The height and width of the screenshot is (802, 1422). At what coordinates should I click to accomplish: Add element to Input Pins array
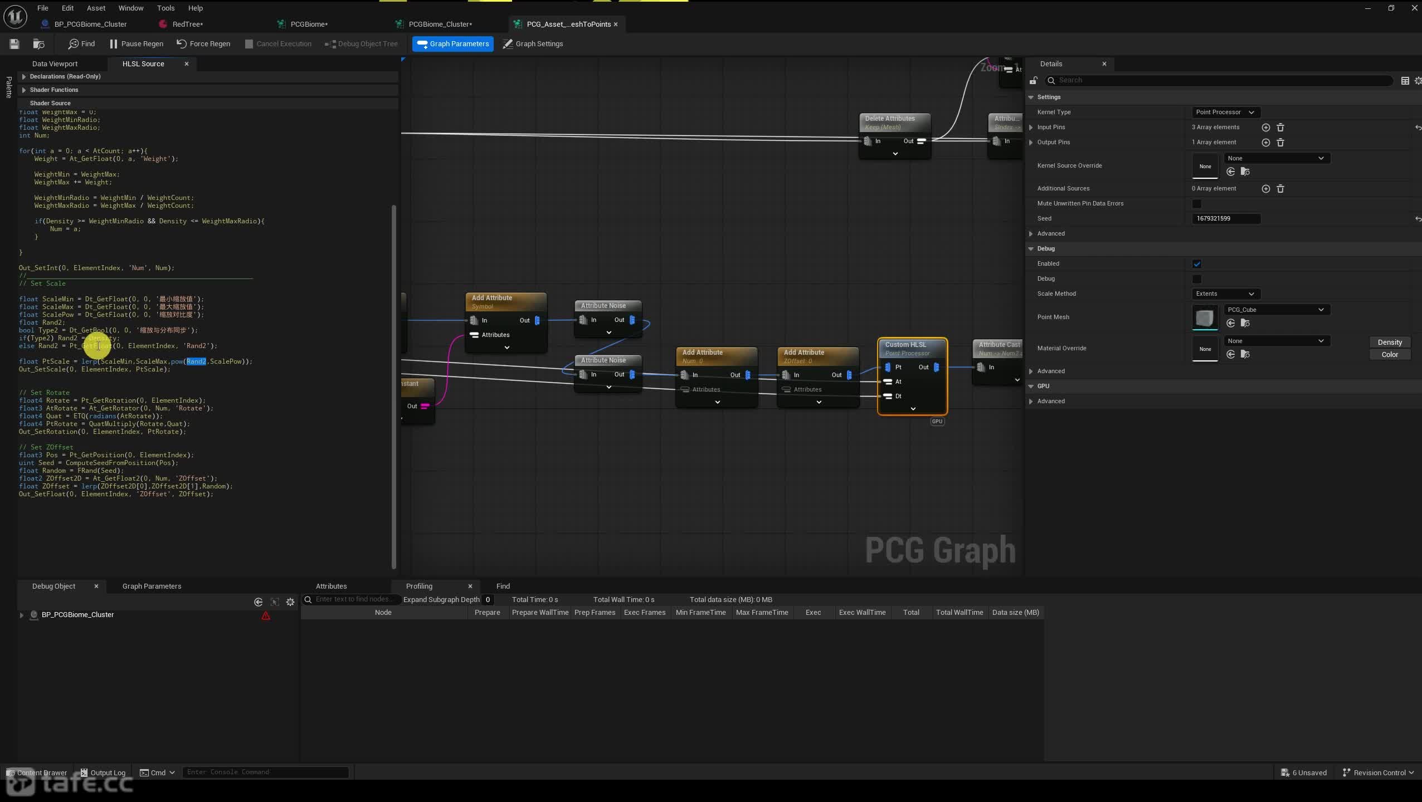[1265, 128]
